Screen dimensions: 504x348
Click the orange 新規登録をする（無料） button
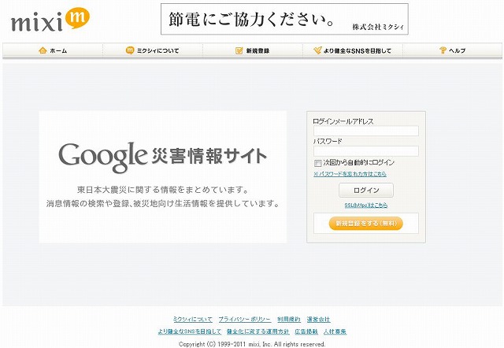(x=365, y=224)
